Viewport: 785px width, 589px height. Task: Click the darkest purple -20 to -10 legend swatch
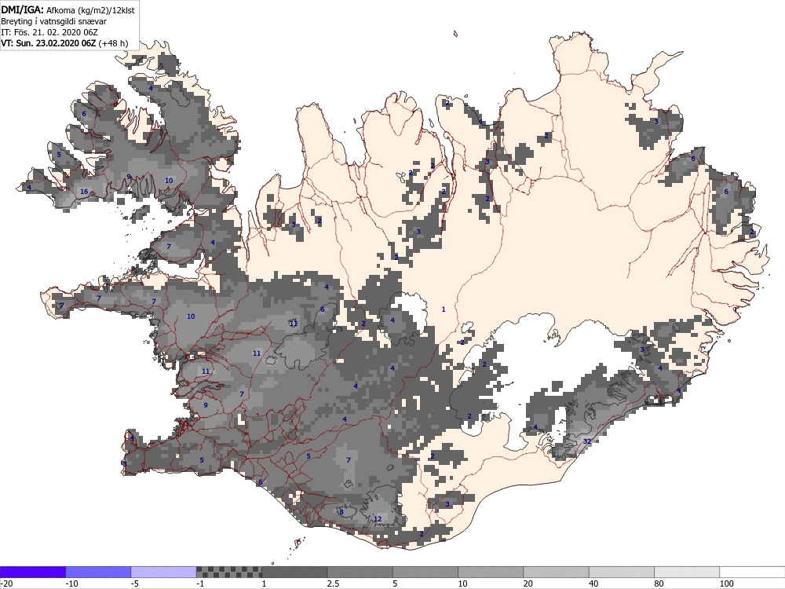click(32, 572)
